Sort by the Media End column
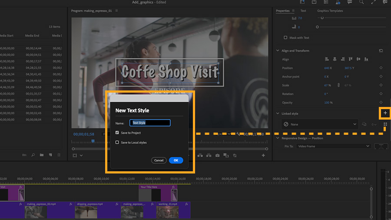 point(32,35)
